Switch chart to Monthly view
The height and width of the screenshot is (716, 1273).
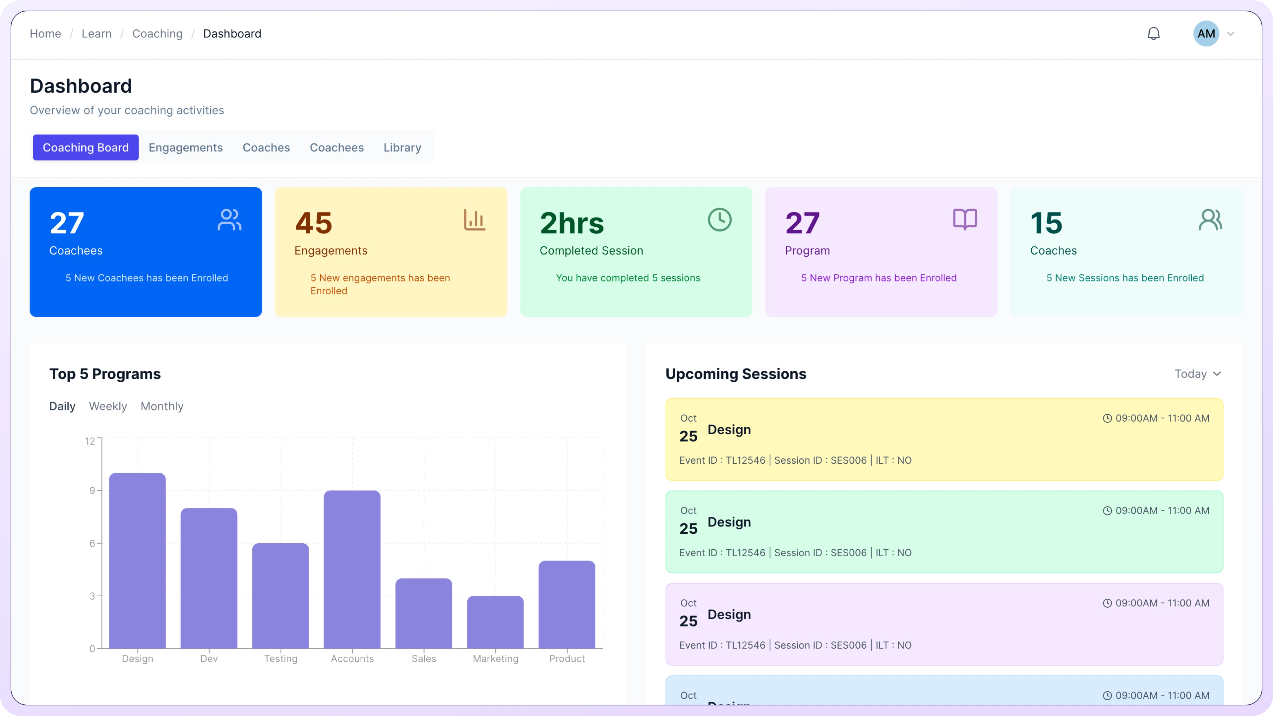(x=161, y=406)
